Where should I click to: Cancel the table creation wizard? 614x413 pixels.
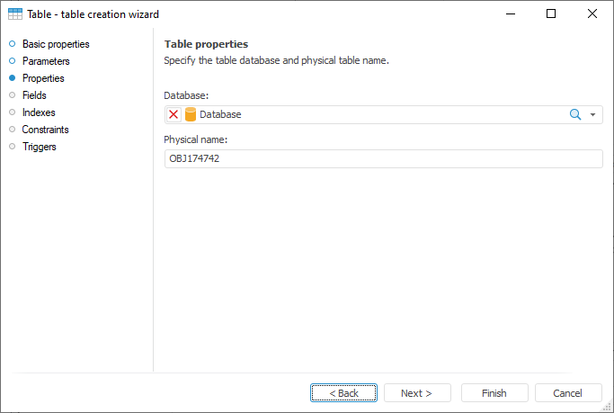pyautogui.click(x=568, y=393)
